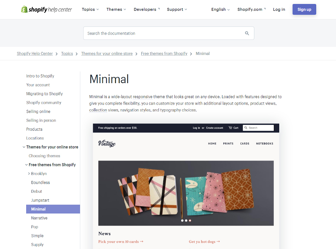Click the Sign up button
The image size is (336, 249).
[x=304, y=9]
